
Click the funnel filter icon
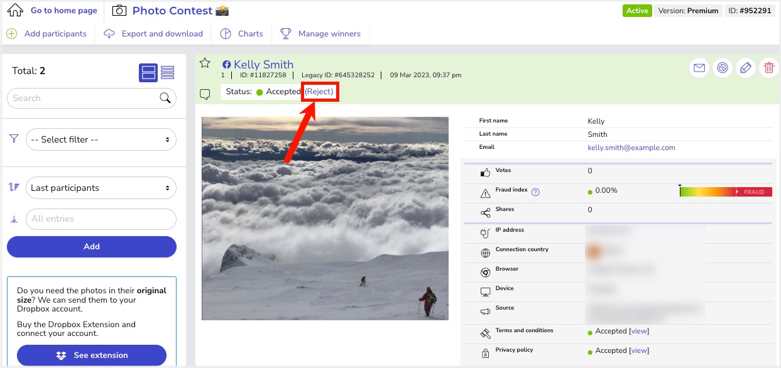[14, 139]
